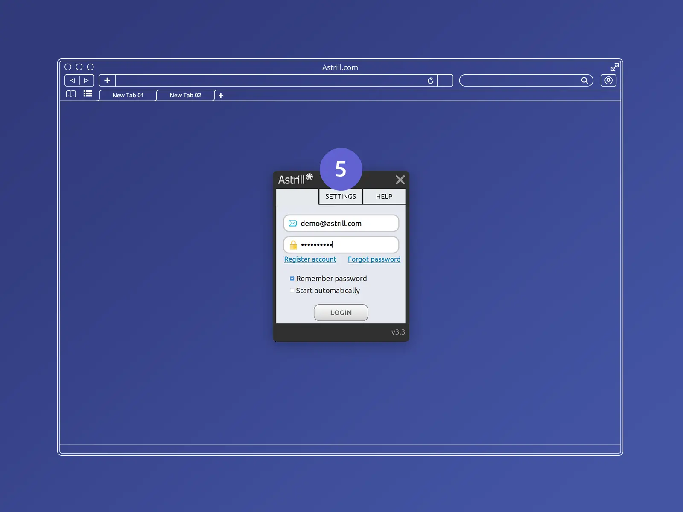This screenshot has width=683, height=512.
Task: Click the third window control circle
Action: click(90, 67)
